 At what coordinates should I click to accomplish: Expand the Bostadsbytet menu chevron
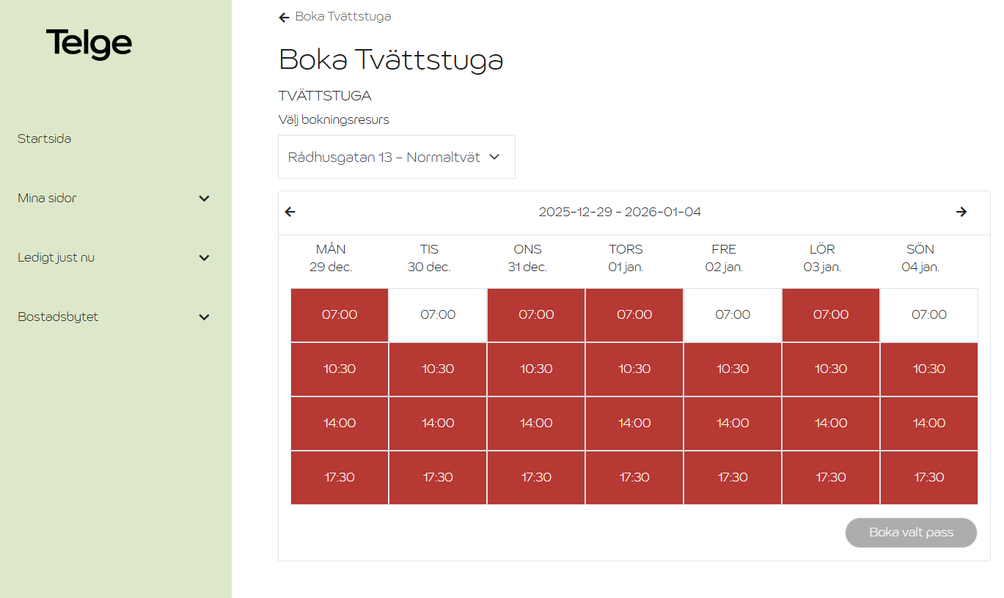[x=205, y=317]
